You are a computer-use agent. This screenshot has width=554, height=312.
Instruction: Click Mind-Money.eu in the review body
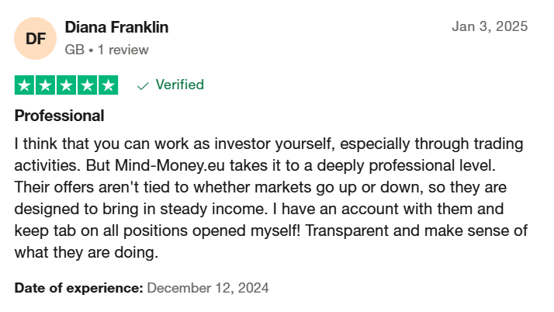[170, 165]
